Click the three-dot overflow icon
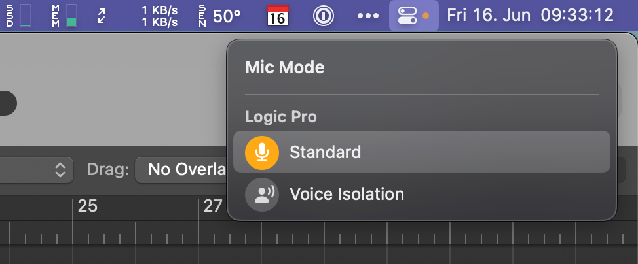 (368, 16)
